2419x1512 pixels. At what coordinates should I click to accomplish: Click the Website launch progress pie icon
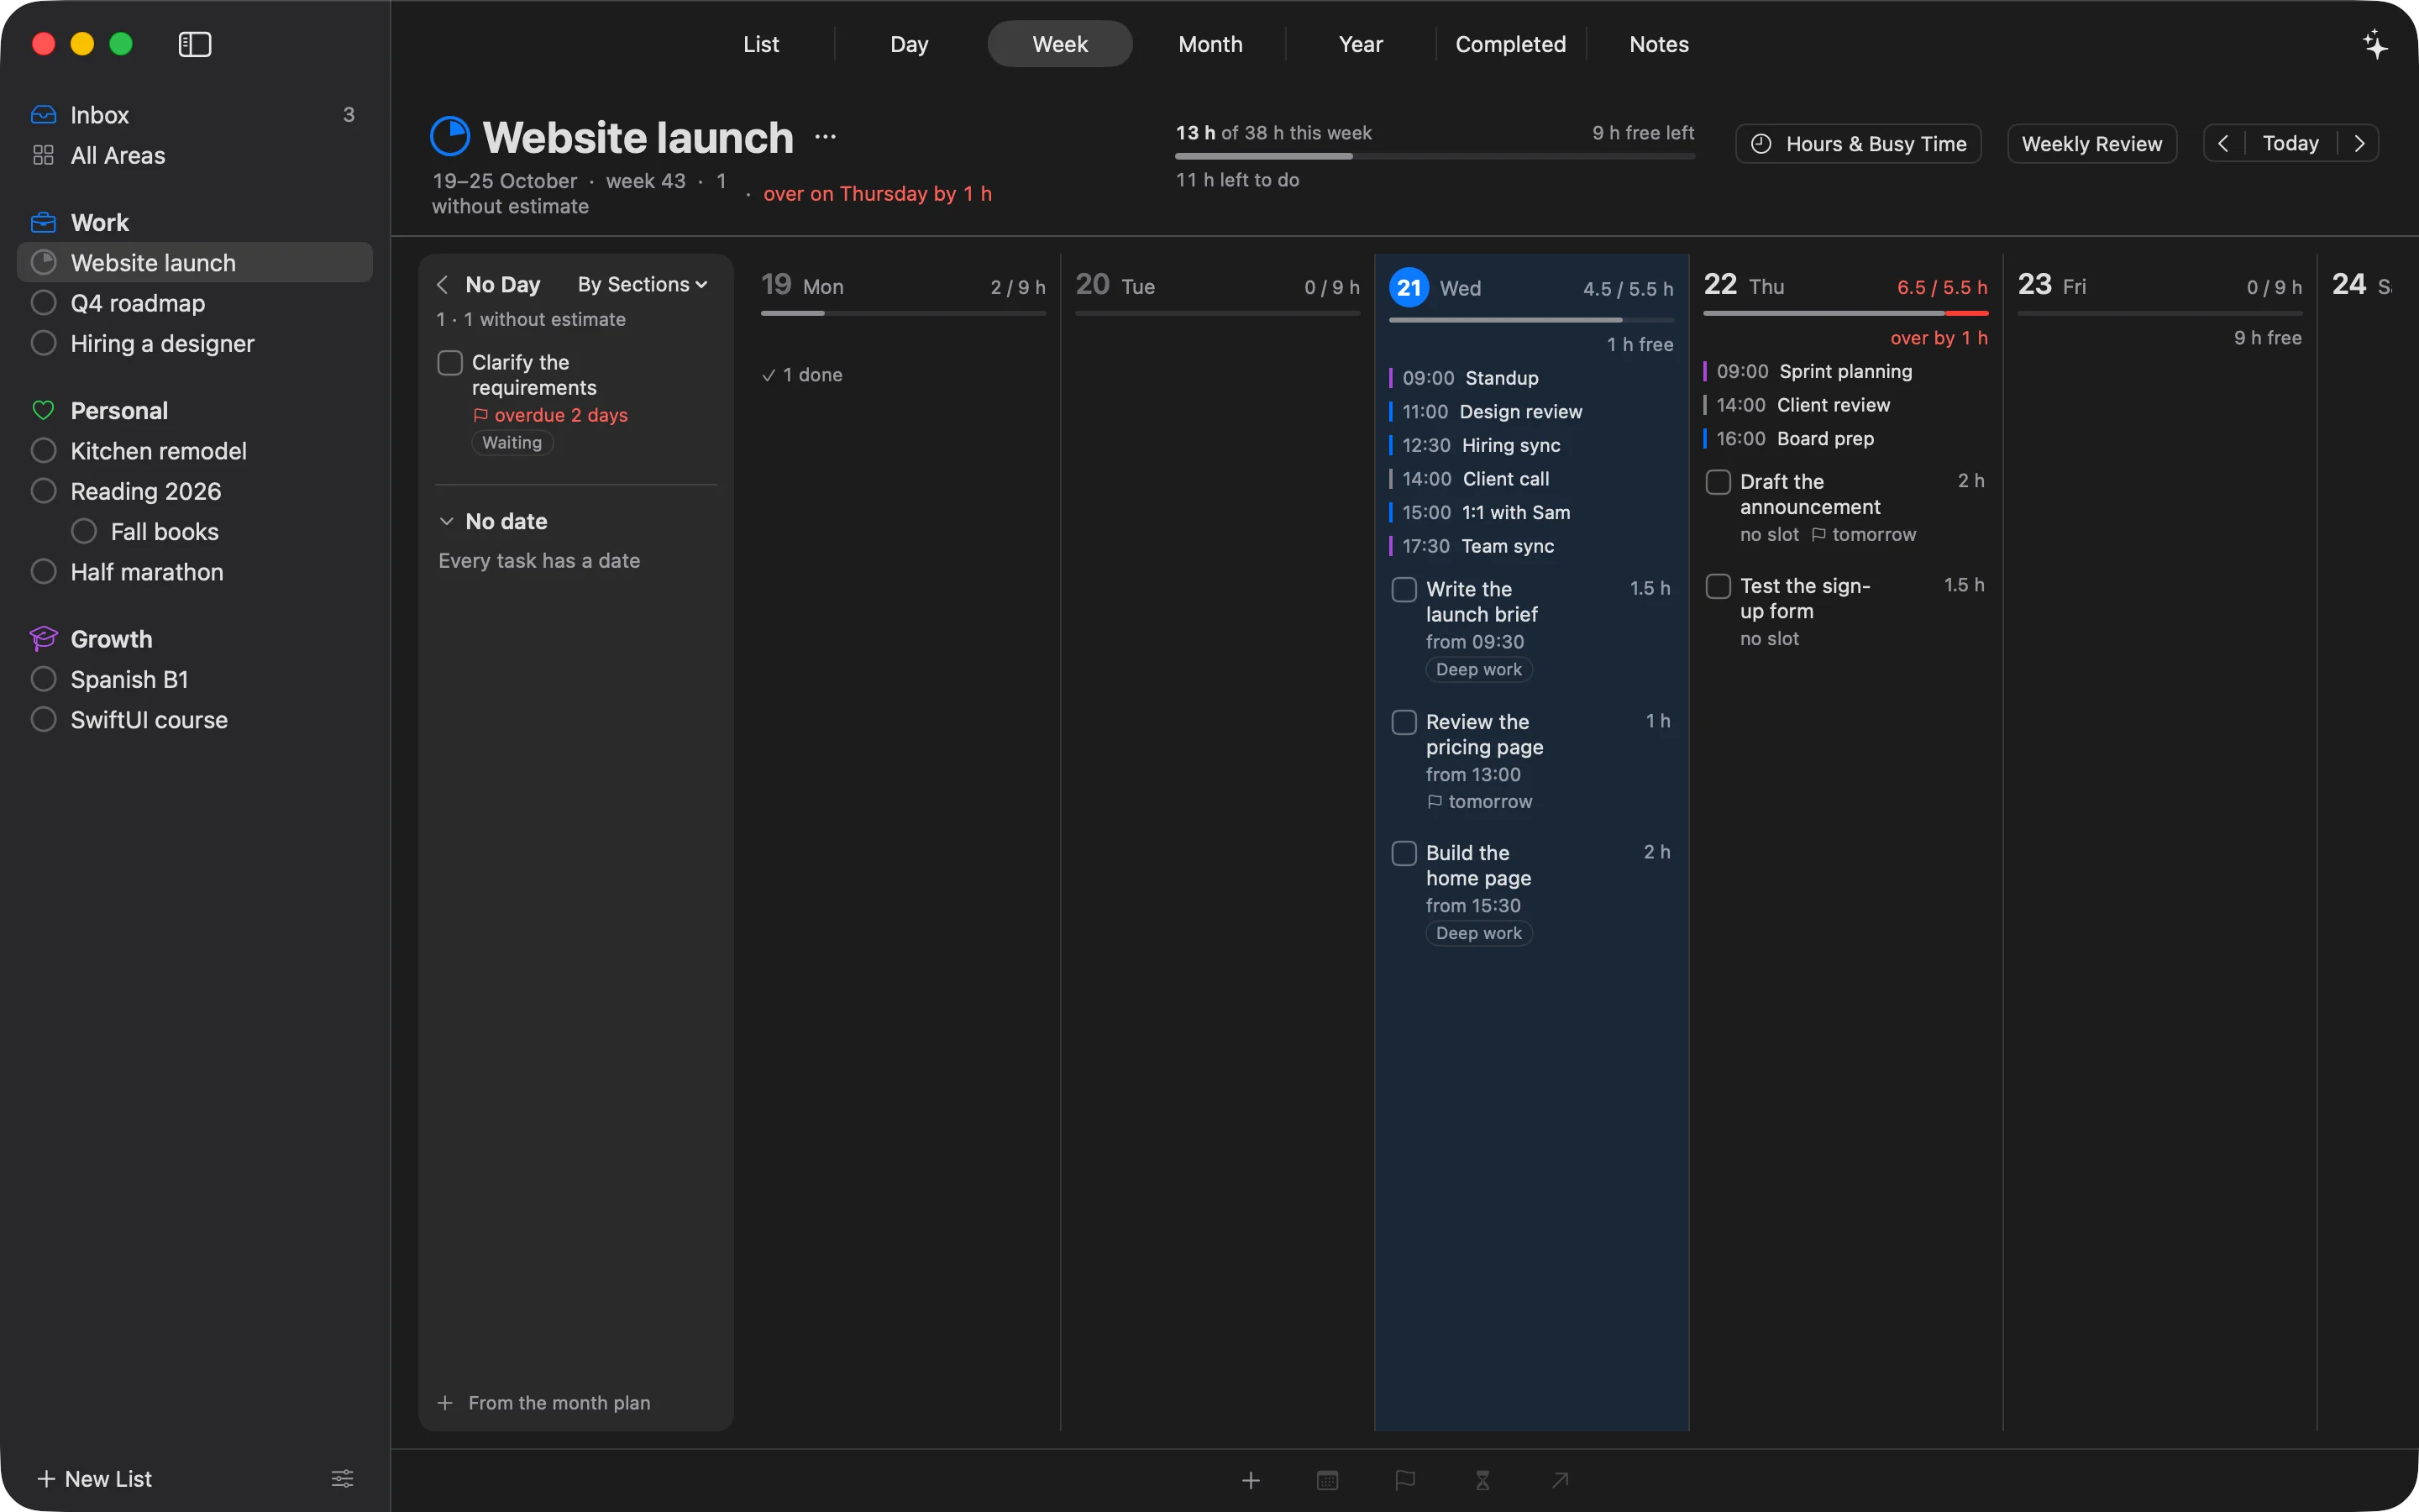coord(450,136)
